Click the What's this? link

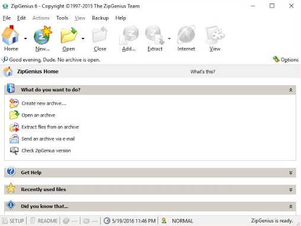click(x=203, y=72)
